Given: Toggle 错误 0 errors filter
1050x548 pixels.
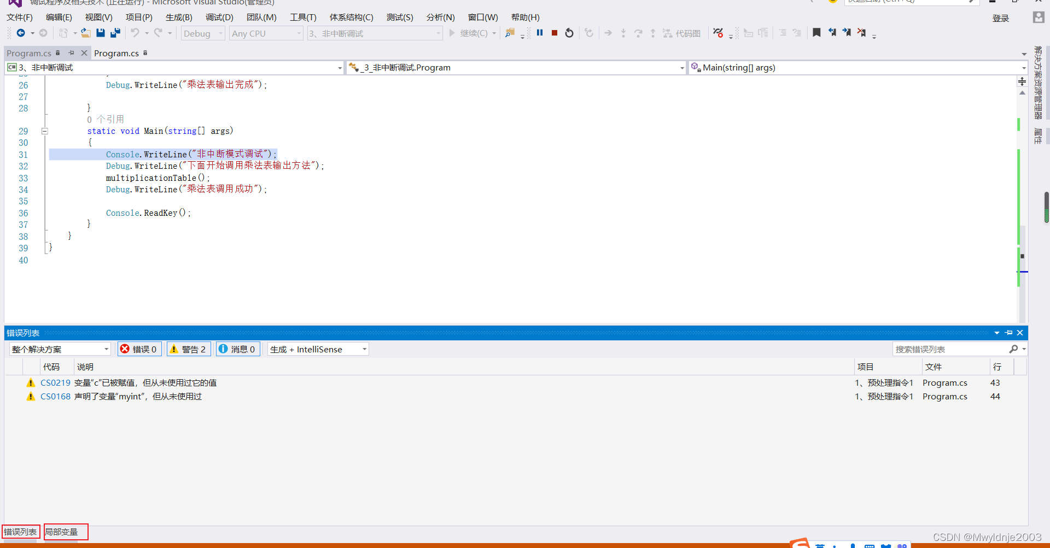Looking at the screenshot, I should tap(139, 349).
